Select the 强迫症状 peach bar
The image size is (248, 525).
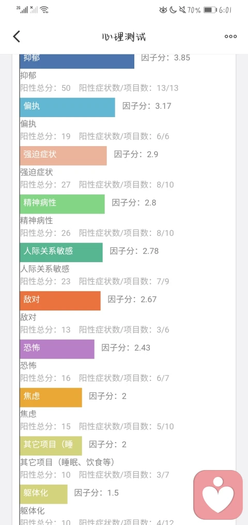pos(64,155)
